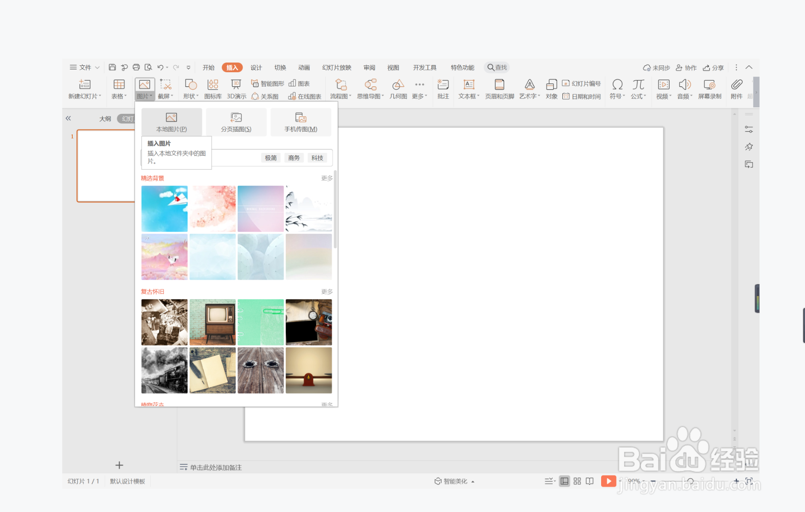The width and height of the screenshot is (805, 512).
Task: Toggle slide sorter grid view
Action: point(577,481)
